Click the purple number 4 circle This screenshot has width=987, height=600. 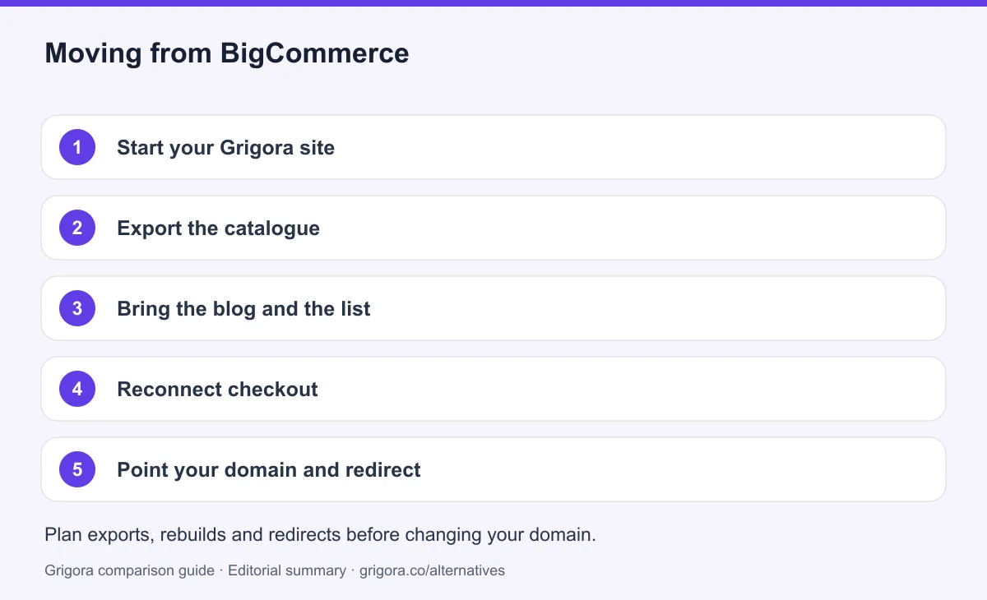click(x=77, y=389)
